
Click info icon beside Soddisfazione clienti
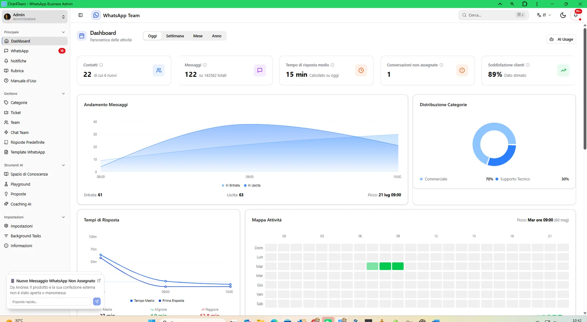point(528,65)
